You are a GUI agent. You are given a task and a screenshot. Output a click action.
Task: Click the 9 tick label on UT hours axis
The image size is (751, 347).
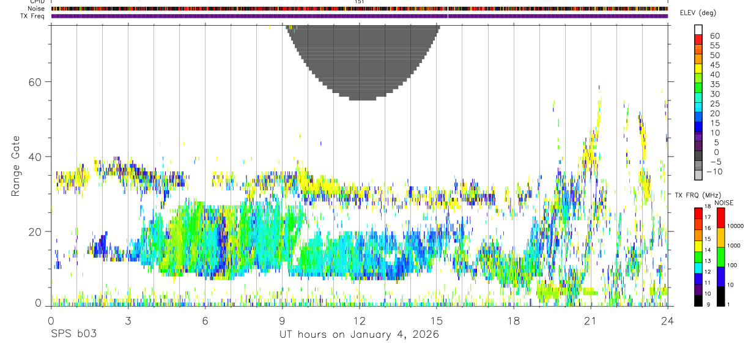tap(282, 320)
